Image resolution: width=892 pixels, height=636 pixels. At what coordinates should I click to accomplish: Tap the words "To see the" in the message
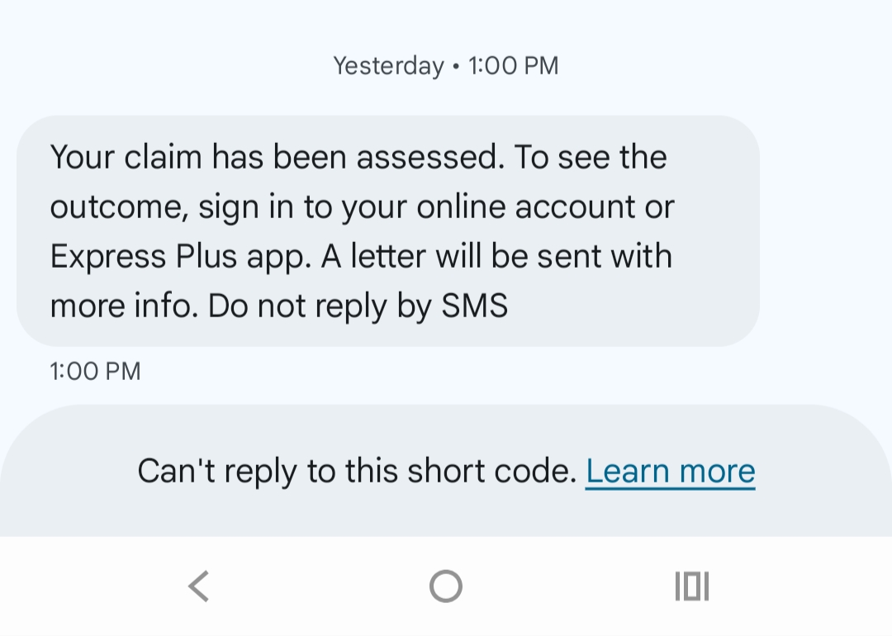point(591,156)
